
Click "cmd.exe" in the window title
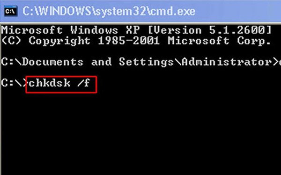pyautogui.click(x=173, y=11)
